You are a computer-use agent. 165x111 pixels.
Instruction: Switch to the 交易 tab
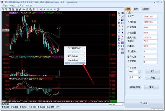pos(128,9)
